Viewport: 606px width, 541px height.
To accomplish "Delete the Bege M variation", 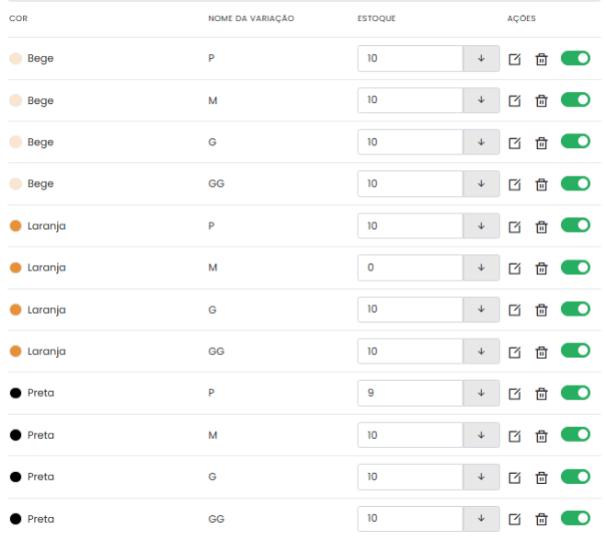I will click(542, 101).
